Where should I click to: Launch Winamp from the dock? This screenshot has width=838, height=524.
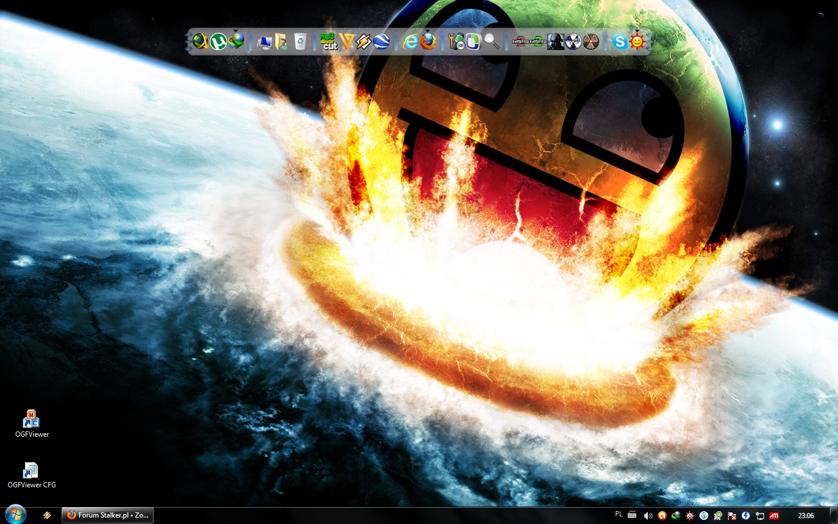(x=364, y=41)
